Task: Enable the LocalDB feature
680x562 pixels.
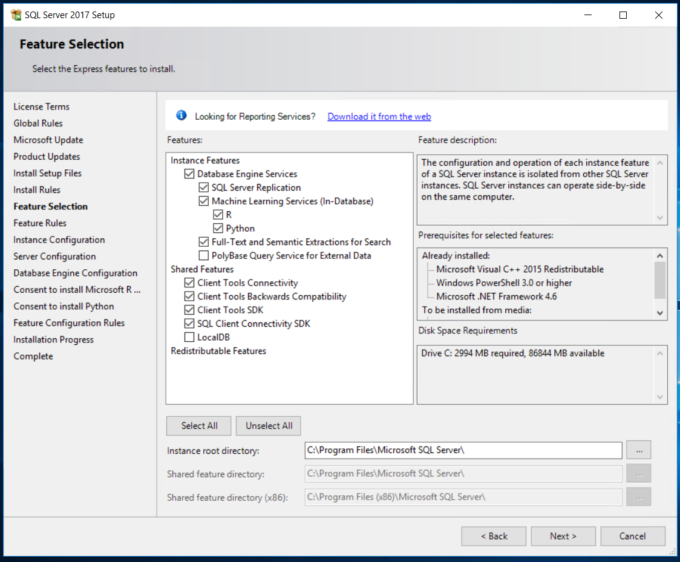Action: pyautogui.click(x=189, y=337)
